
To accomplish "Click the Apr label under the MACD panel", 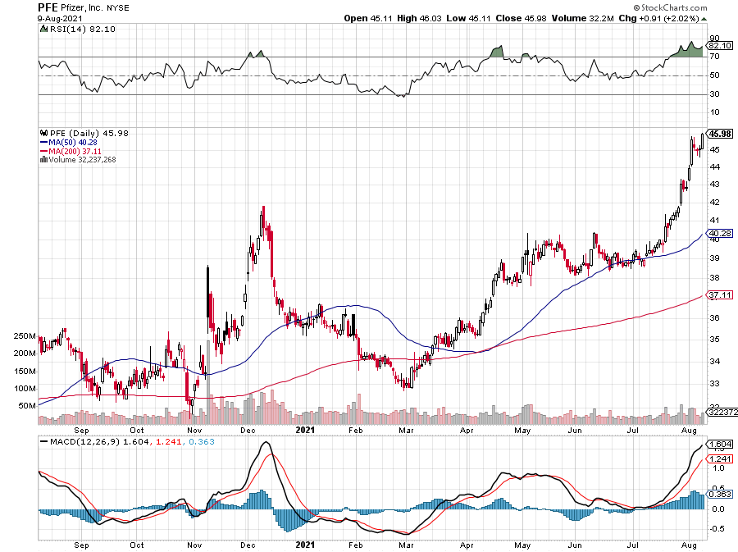I will (x=467, y=545).
